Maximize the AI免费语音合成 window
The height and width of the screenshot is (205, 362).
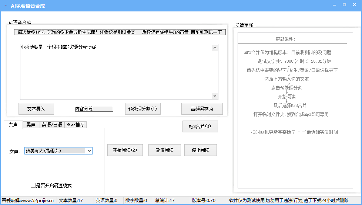click(344, 5)
